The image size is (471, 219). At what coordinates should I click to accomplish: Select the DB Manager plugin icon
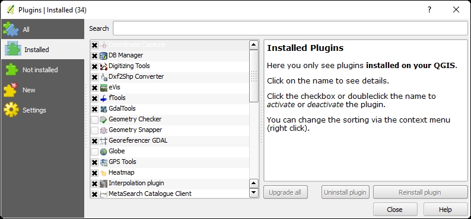(x=104, y=56)
